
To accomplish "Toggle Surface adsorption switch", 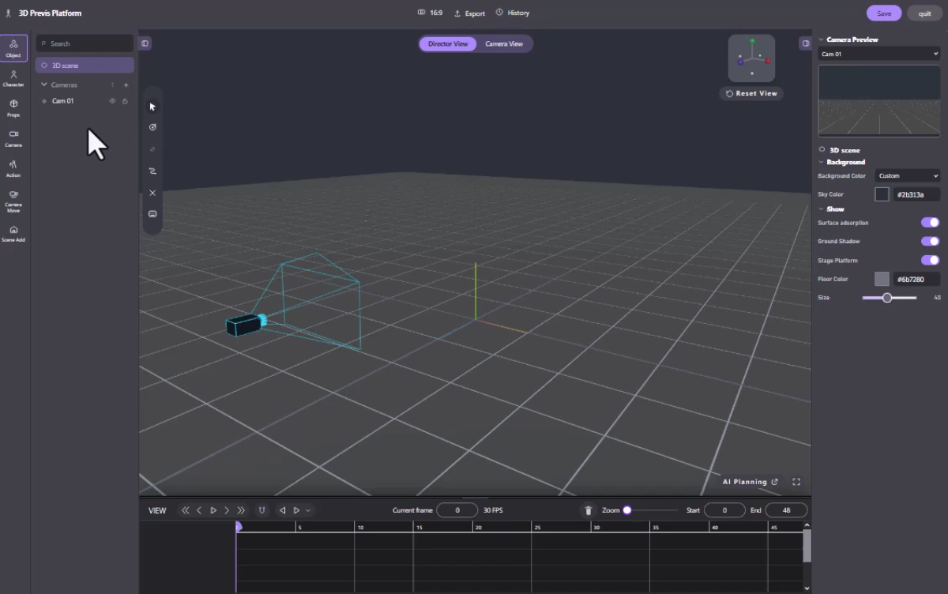I will tap(930, 223).
